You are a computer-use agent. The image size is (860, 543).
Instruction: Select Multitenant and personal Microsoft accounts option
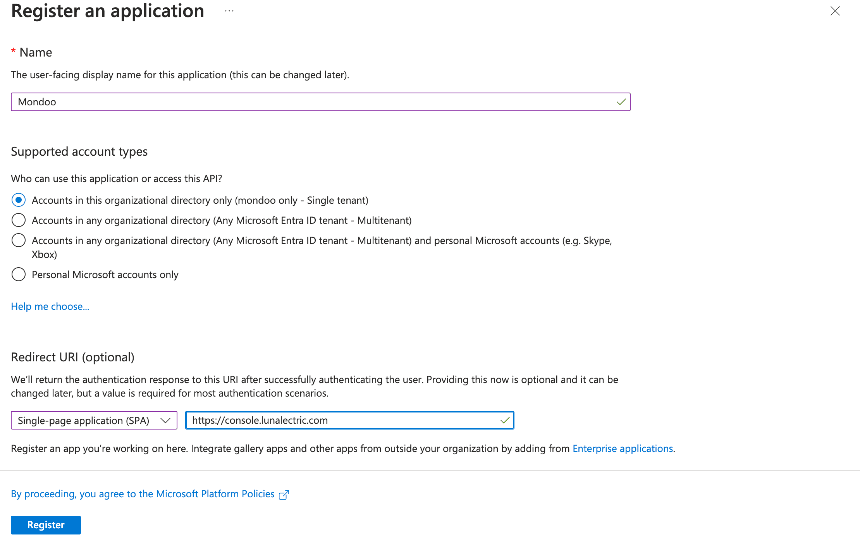point(18,240)
